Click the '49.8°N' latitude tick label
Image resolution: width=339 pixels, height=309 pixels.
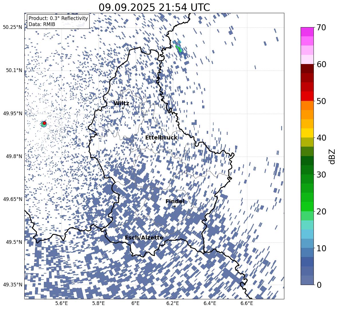[14, 156]
